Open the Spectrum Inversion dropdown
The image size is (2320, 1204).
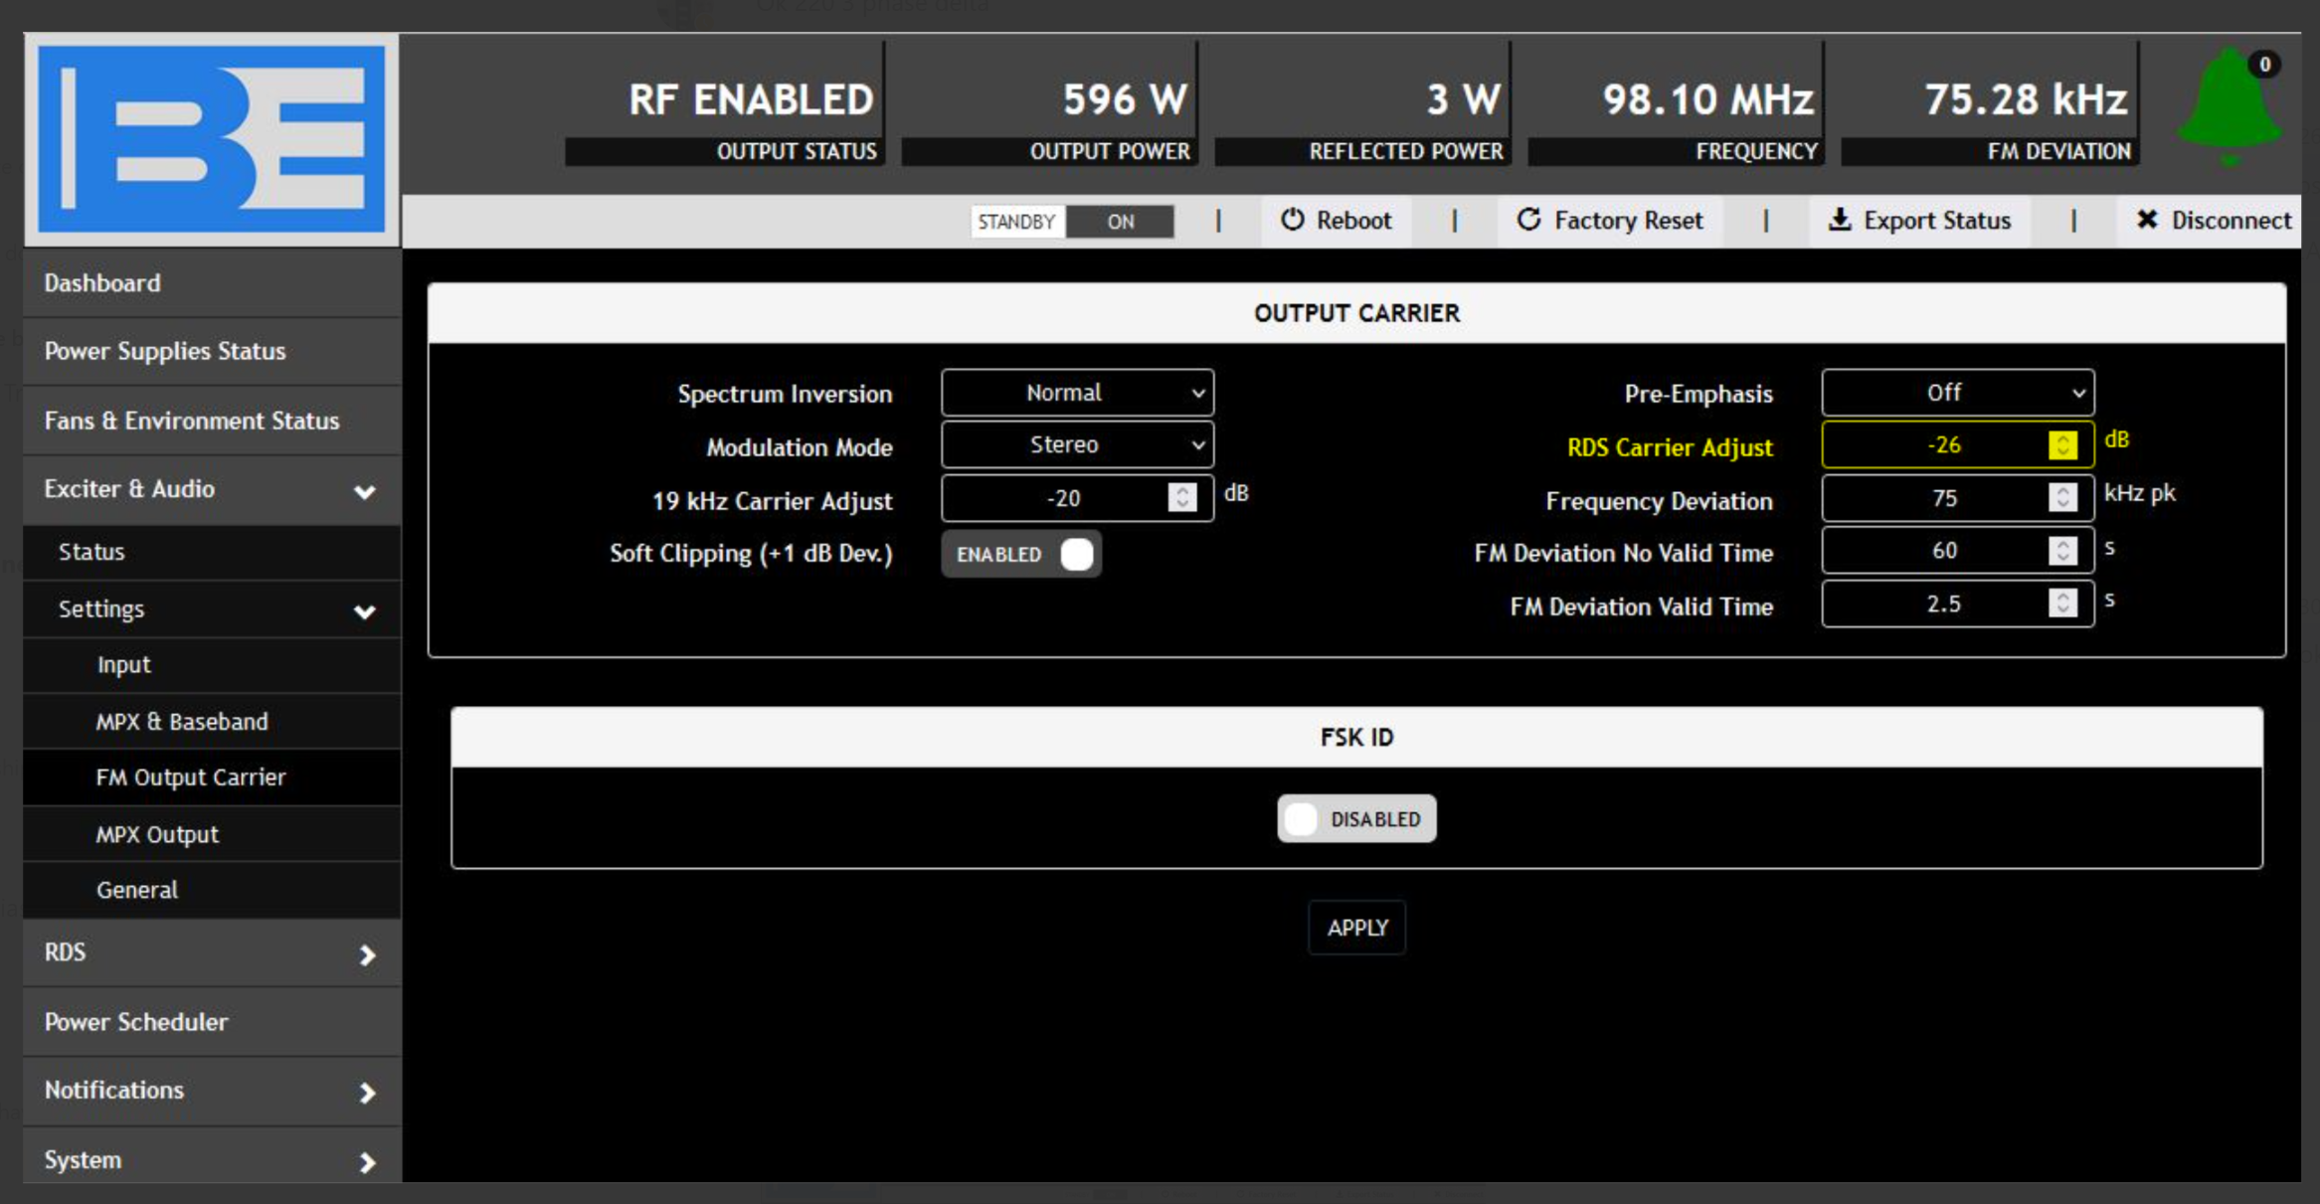point(1077,393)
